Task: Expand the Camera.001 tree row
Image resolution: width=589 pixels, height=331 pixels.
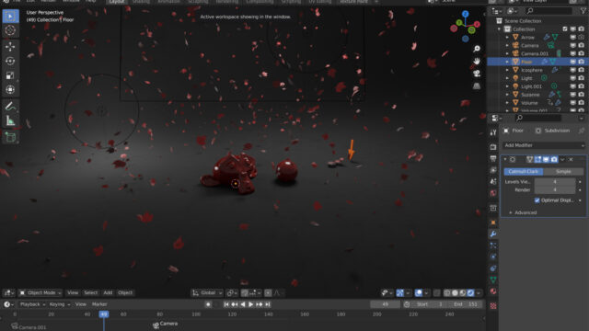Action: click(507, 53)
